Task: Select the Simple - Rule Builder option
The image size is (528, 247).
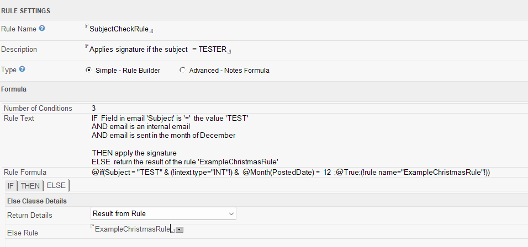Action: pos(89,70)
